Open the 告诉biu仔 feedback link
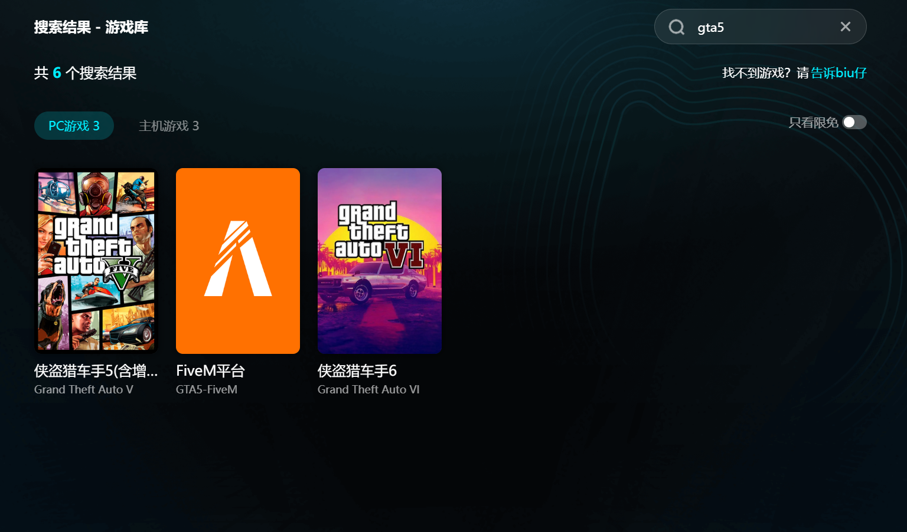 tap(839, 73)
